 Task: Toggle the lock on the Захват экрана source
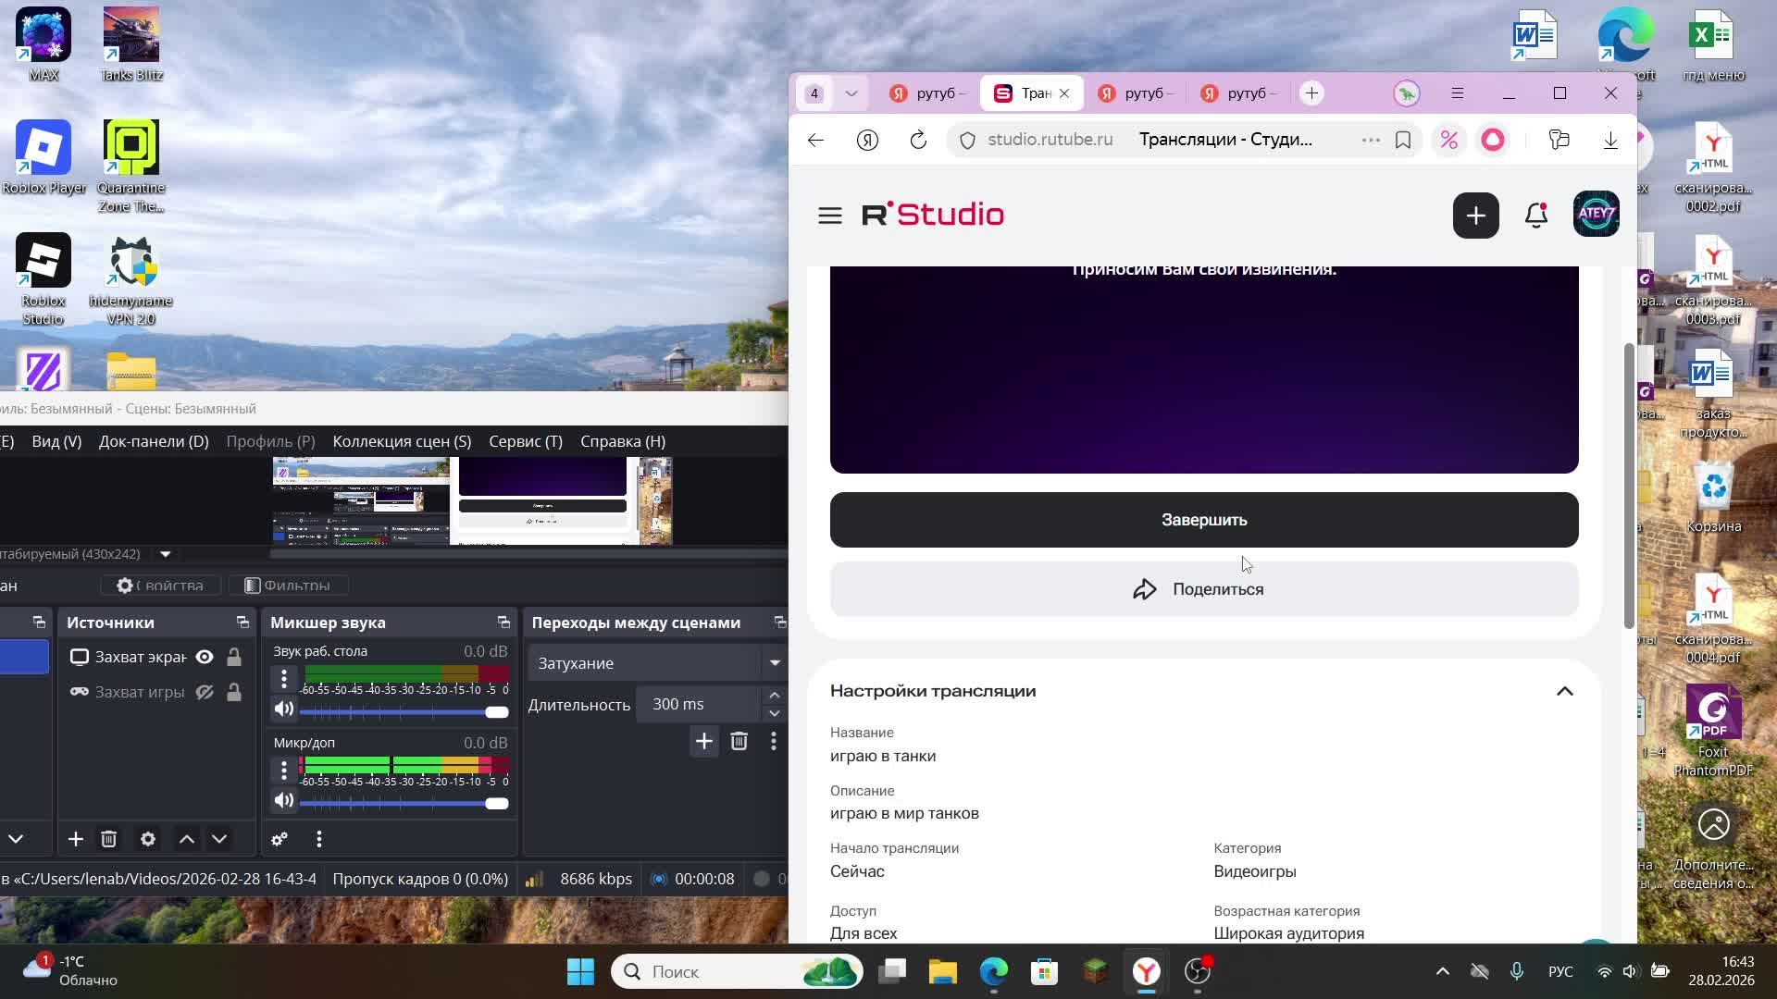[x=234, y=657]
